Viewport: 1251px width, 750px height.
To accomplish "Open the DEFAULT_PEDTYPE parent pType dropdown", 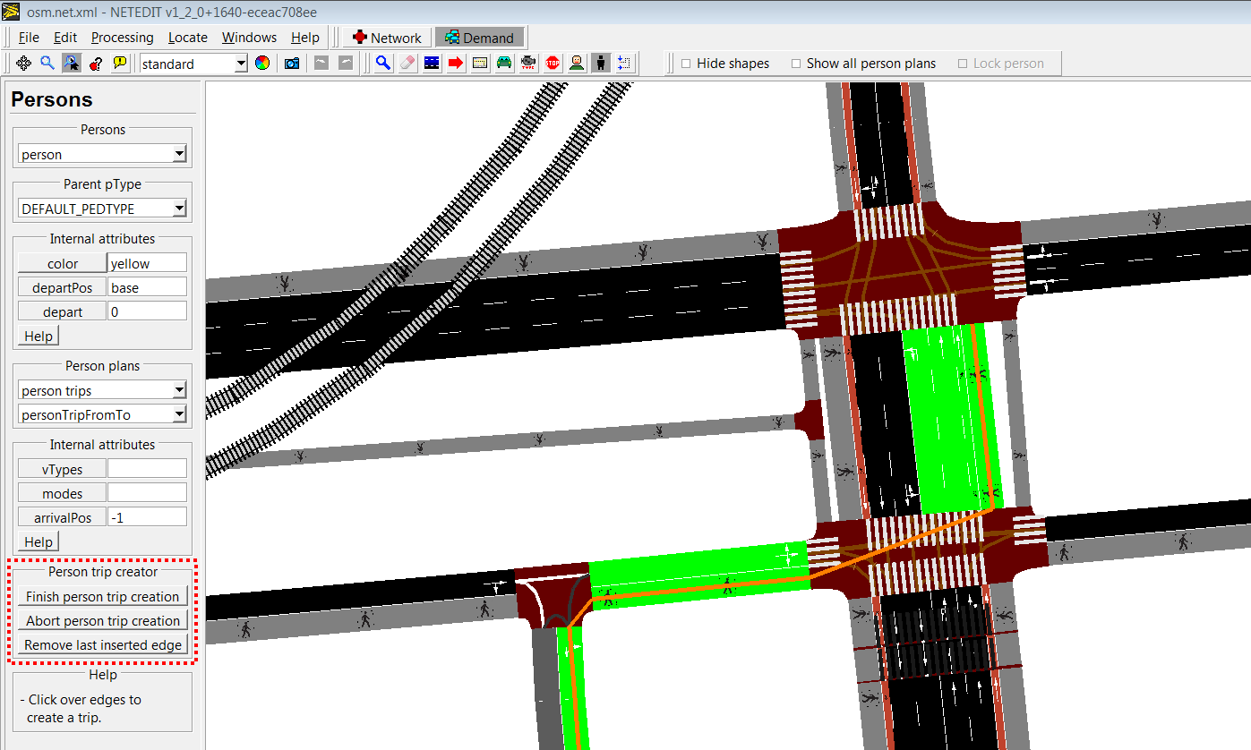I will (x=179, y=209).
